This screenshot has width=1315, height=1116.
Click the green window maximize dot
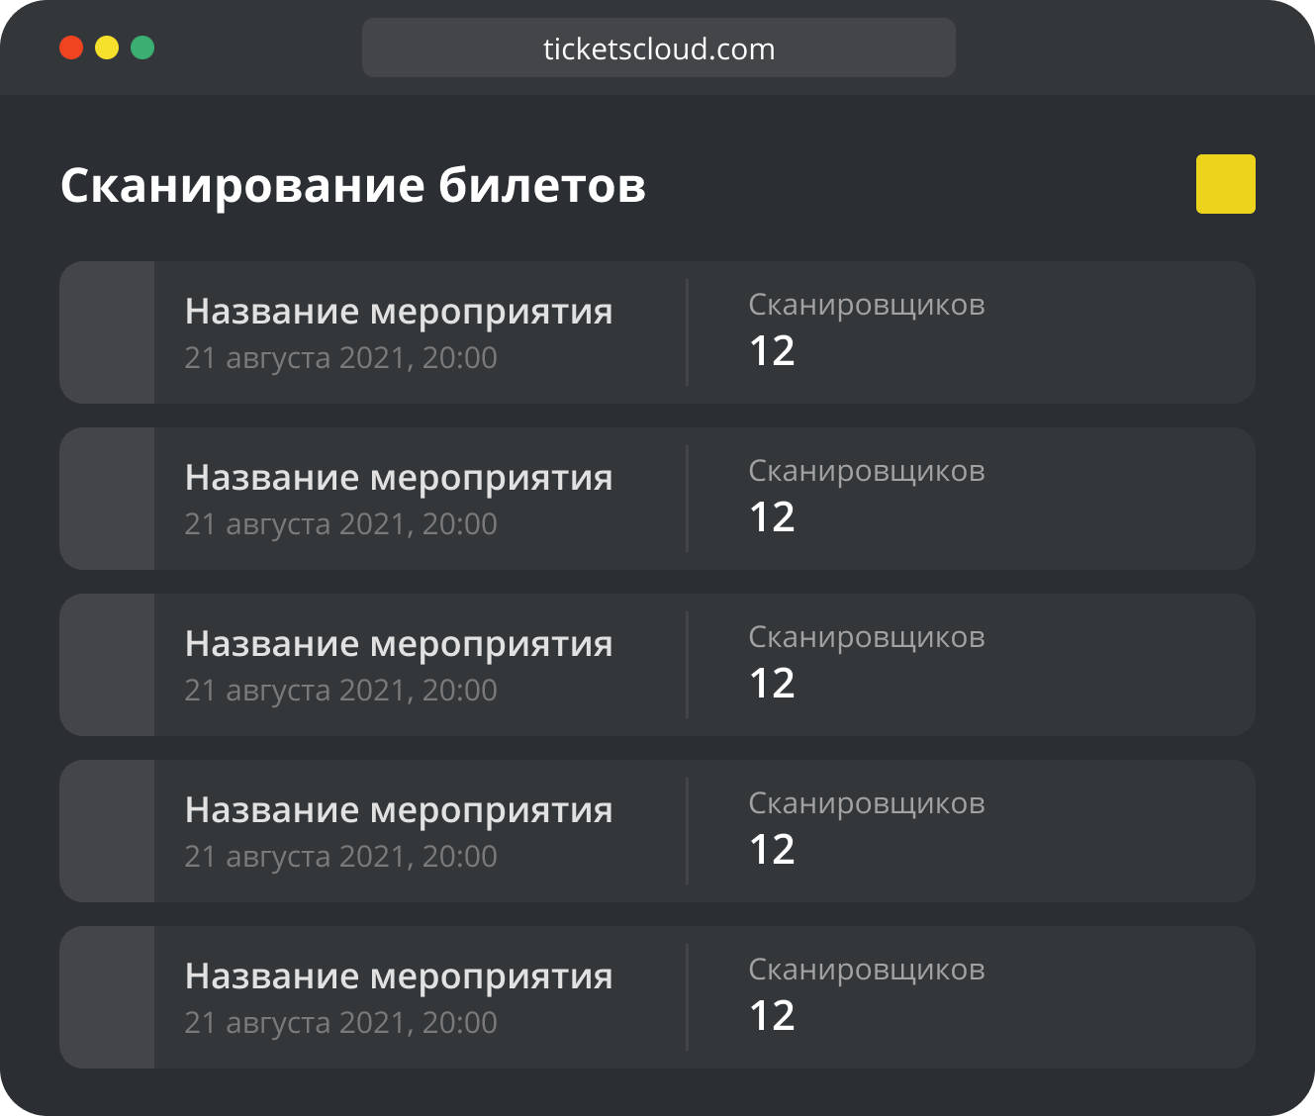coord(142,47)
